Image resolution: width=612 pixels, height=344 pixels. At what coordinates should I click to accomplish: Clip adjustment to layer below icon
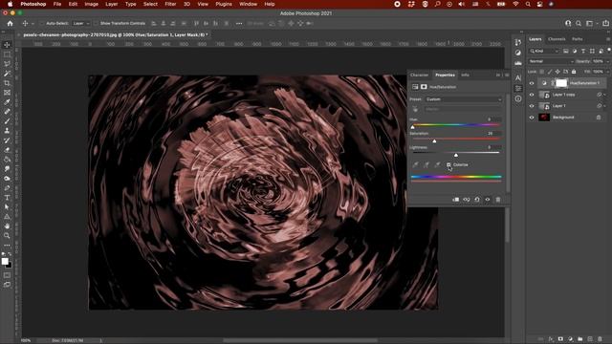click(455, 200)
